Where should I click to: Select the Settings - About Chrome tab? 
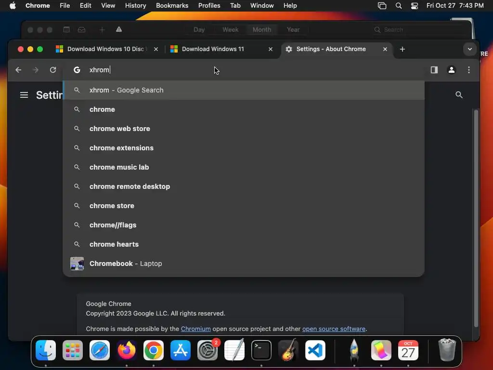coord(337,49)
